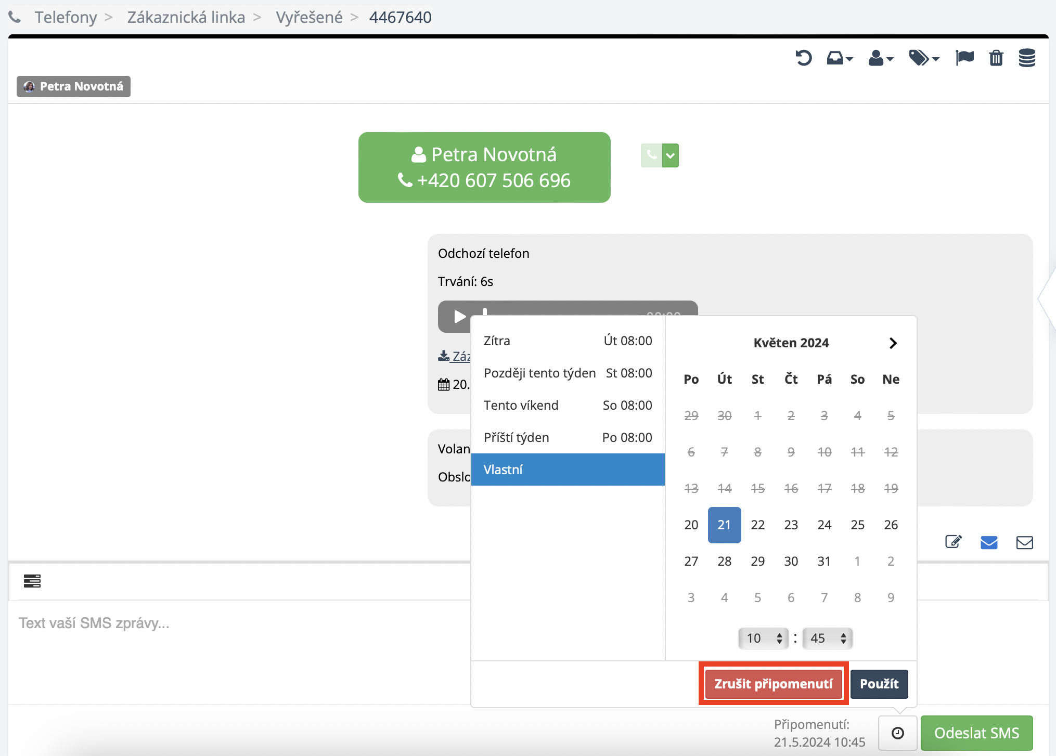Open the template lines icon
Image resolution: width=1056 pixels, height=756 pixels.
[32, 581]
